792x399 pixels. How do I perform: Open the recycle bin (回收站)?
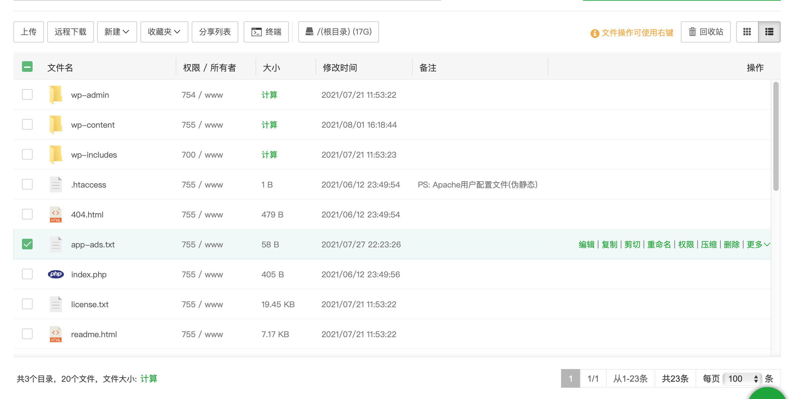pos(706,32)
